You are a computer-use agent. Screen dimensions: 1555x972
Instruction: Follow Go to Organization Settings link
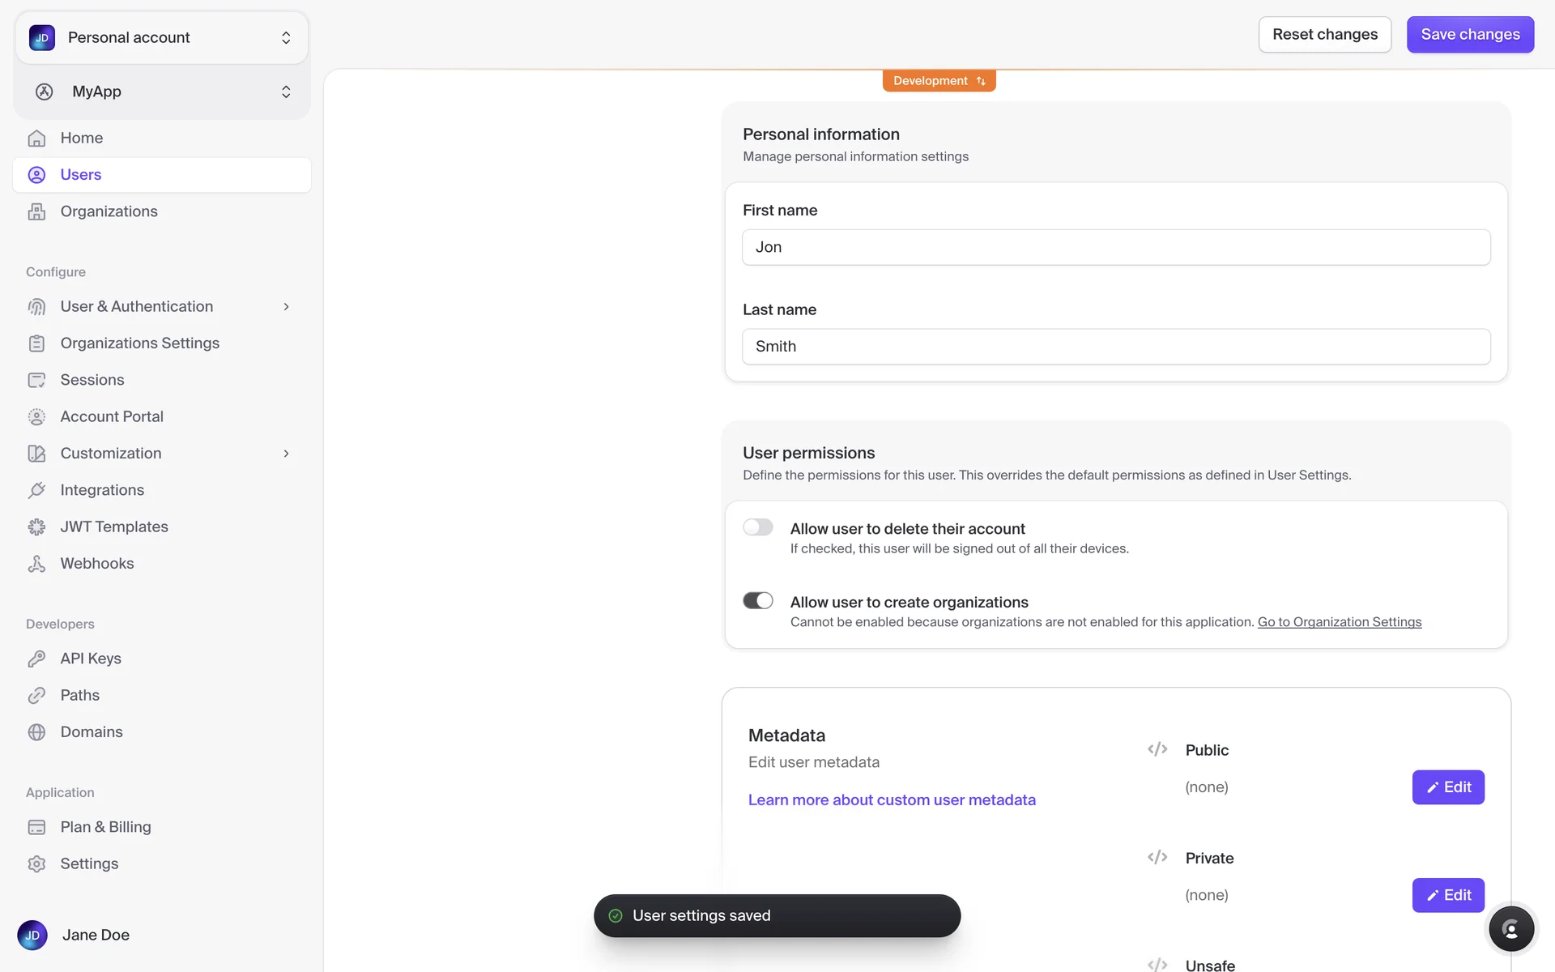tap(1339, 622)
